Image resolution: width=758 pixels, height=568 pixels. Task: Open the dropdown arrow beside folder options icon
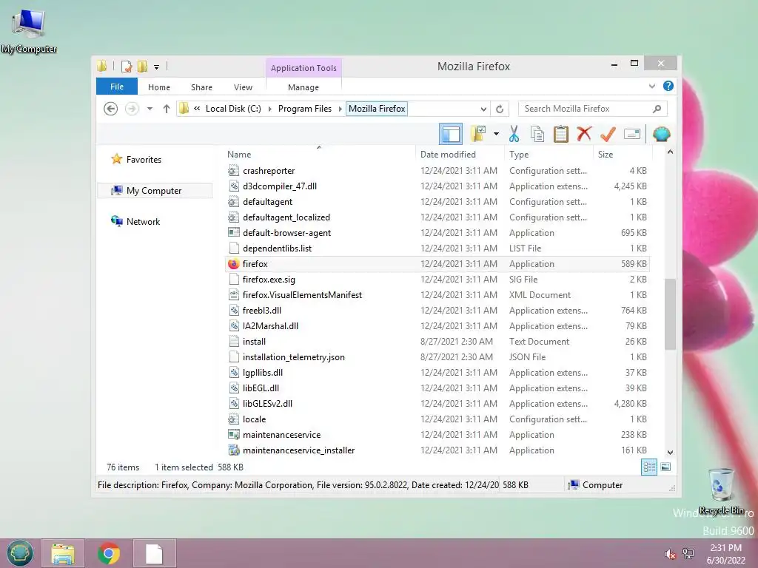point(496,134)
